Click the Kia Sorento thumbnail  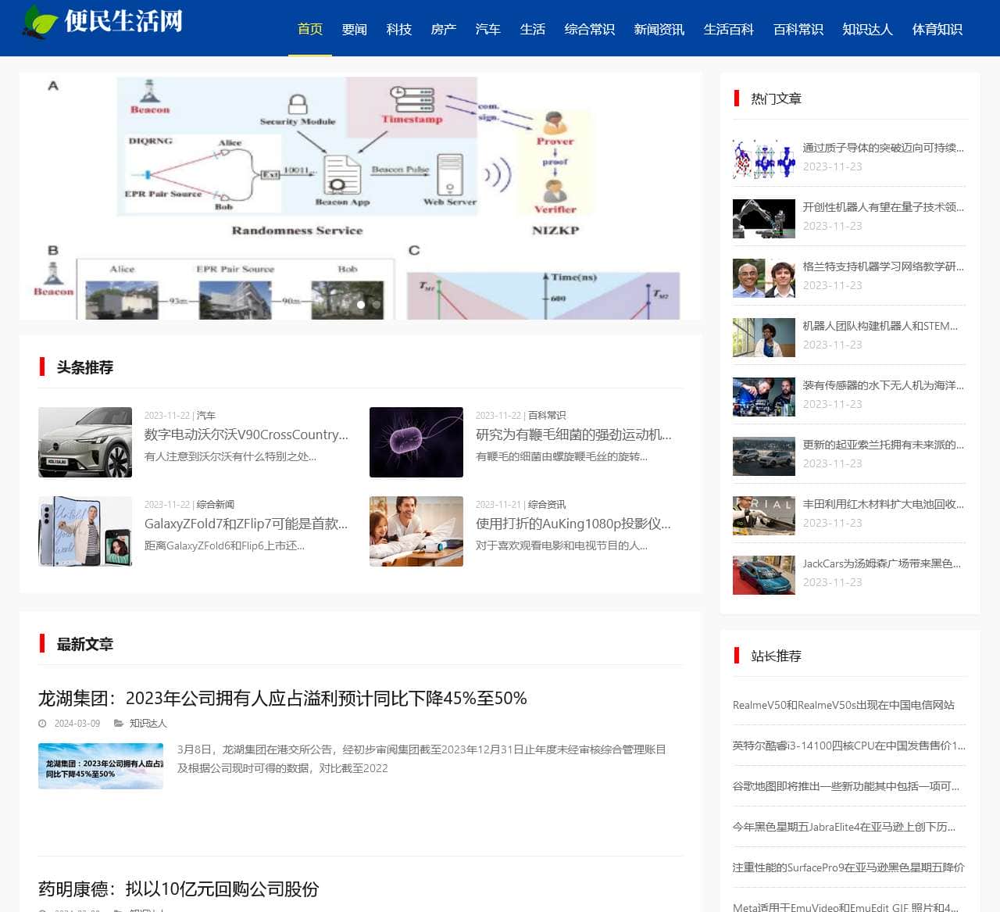764,456
